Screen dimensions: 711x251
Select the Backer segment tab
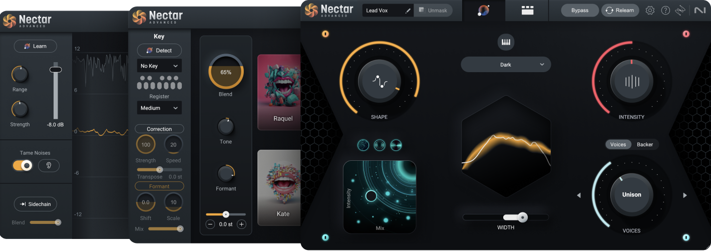coord(645,144)
